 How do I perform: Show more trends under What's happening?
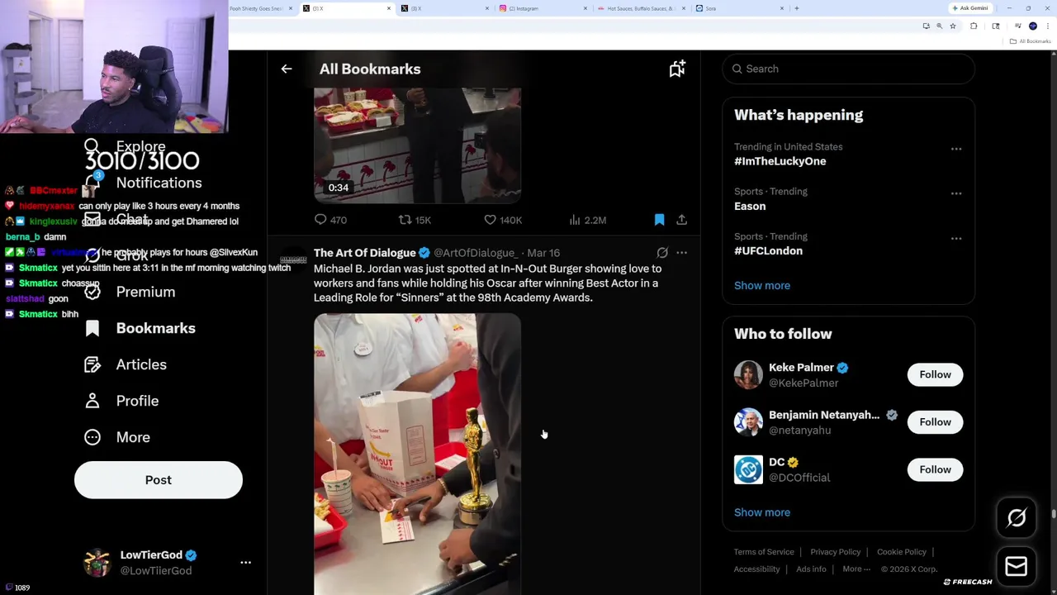pyautogui.click(x=762, y=286)
